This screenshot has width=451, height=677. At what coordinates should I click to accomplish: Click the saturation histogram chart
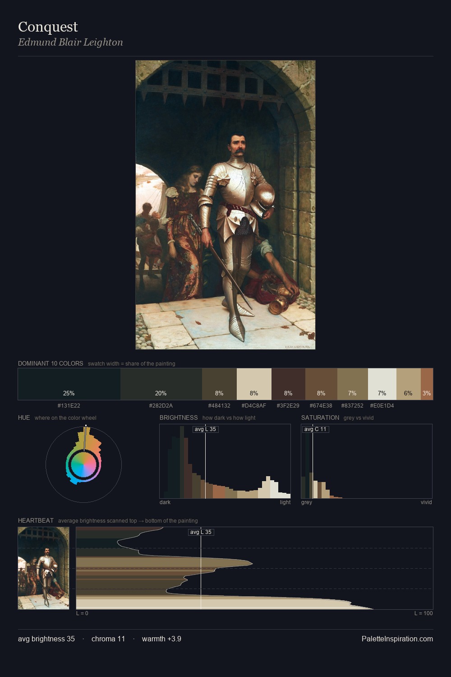point(367,461)
